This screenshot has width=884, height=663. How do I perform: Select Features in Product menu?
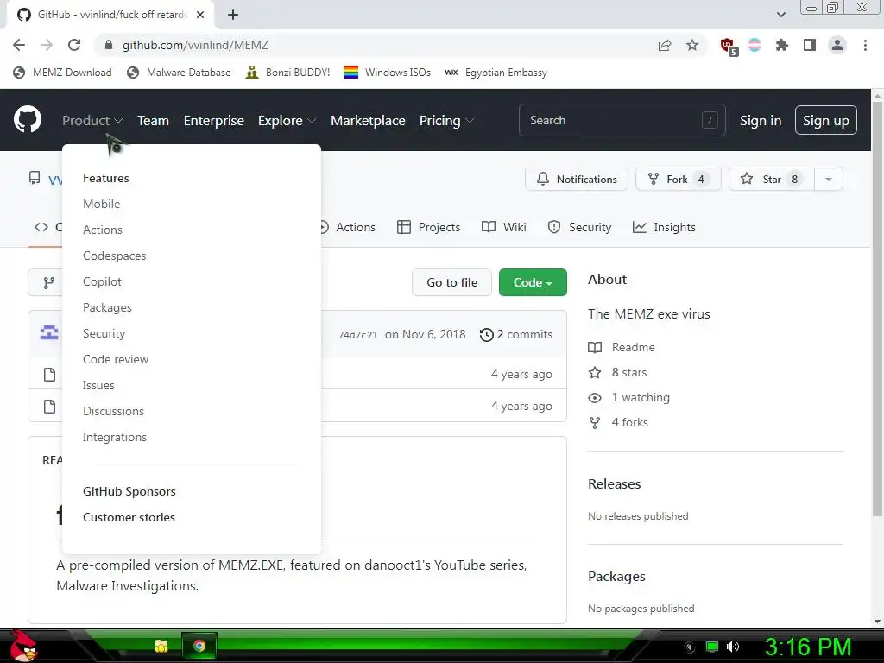tap(106, 178)
